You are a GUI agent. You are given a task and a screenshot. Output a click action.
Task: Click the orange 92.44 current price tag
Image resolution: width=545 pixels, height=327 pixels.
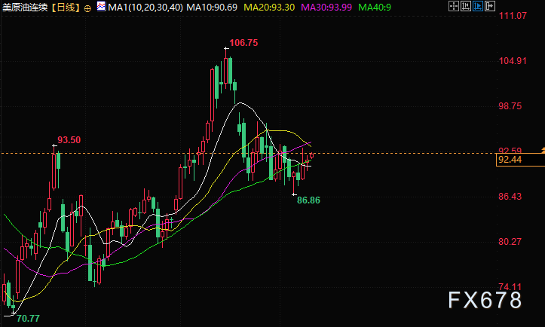point(520,160)
